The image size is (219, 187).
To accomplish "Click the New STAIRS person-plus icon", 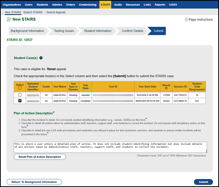I will [9, 19].
